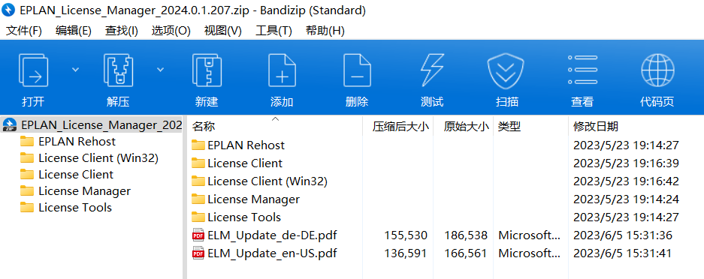Click the Open (打开) archive toolbar icon
This screenshot has height=279, width=704.
pos(33,70)
